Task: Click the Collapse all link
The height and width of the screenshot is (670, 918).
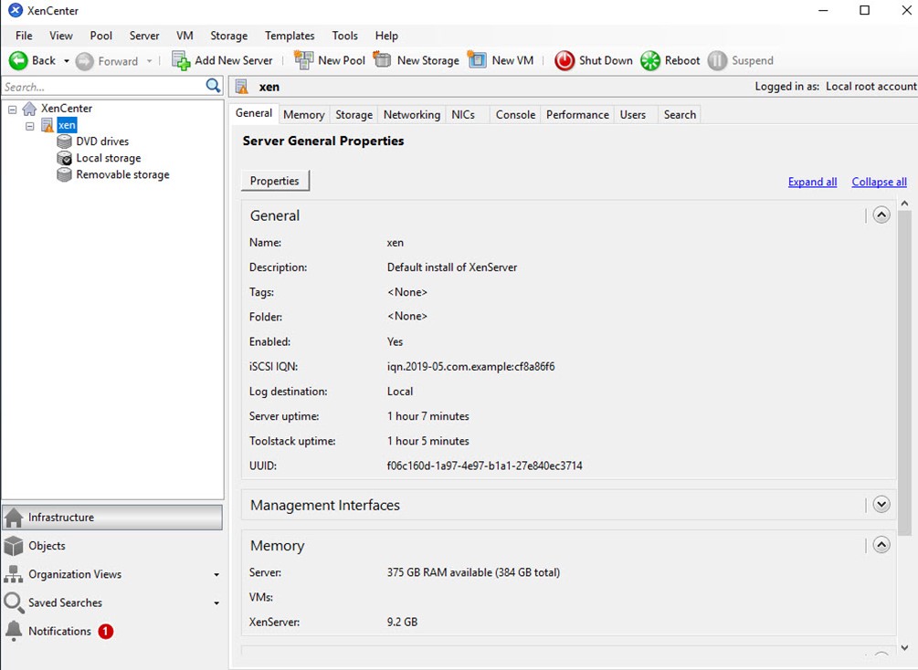Action: click(x=879, y=182)
